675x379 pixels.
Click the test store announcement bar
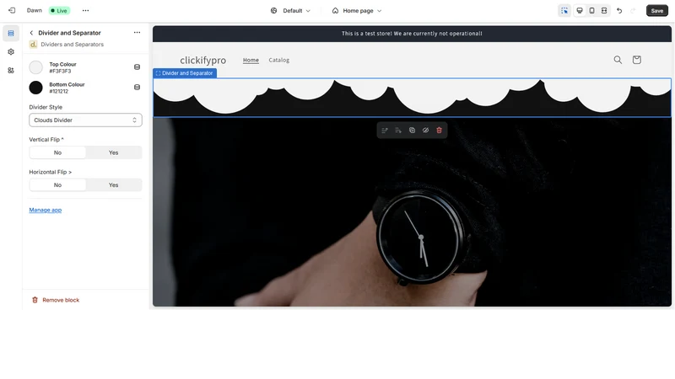click(x=412, y=34)
